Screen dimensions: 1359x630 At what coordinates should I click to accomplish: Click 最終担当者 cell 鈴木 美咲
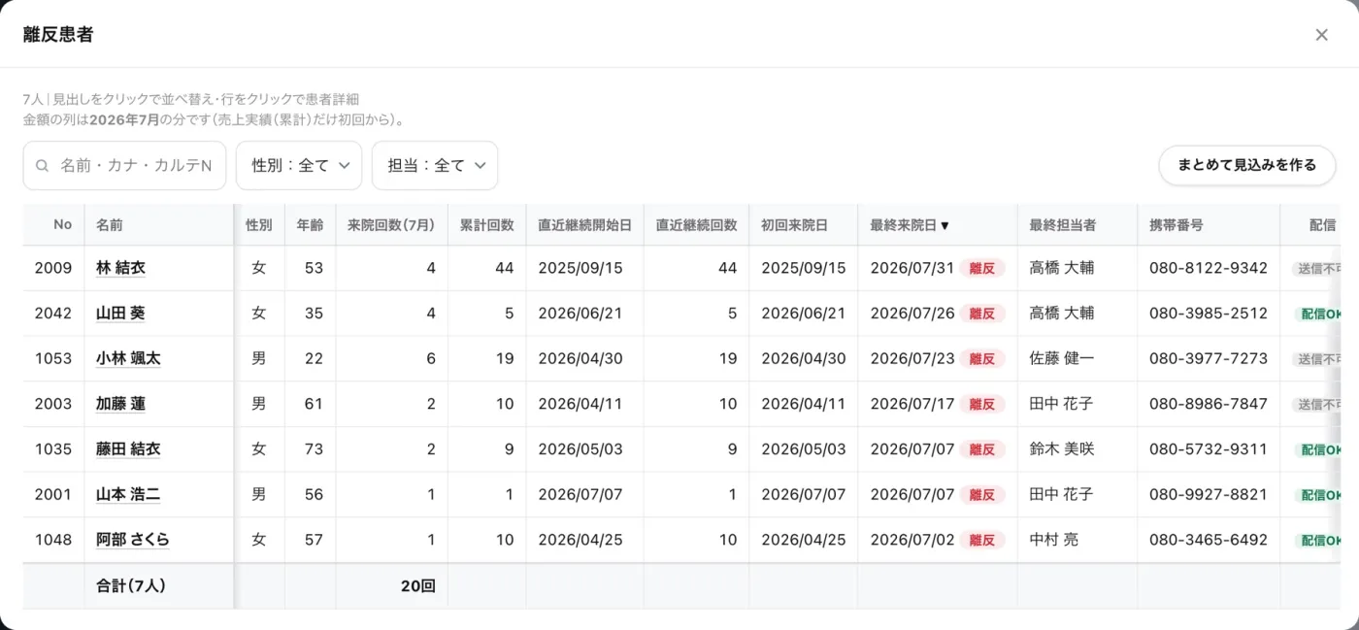pos(1062,449)
